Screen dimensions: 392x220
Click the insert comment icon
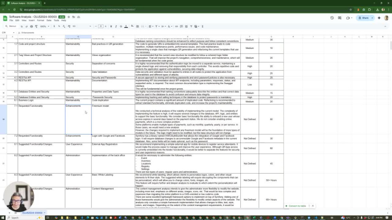pos(181,27)
